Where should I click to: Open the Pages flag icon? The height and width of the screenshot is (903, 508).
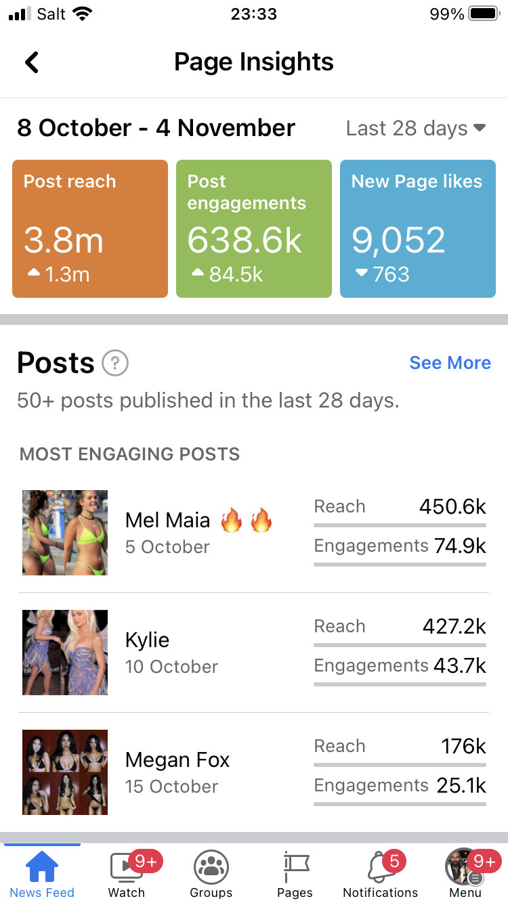tap(295, 866)
